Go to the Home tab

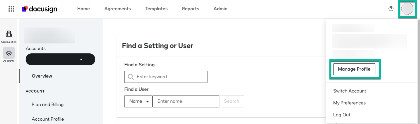(x=84, y=9)
